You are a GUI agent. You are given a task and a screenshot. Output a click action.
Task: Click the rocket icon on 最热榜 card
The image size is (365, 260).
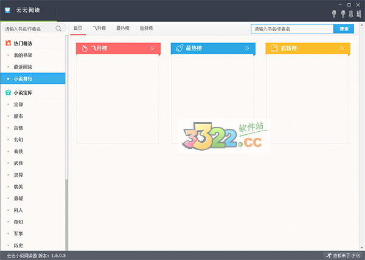pyautogui.click(x=179, y=48)
